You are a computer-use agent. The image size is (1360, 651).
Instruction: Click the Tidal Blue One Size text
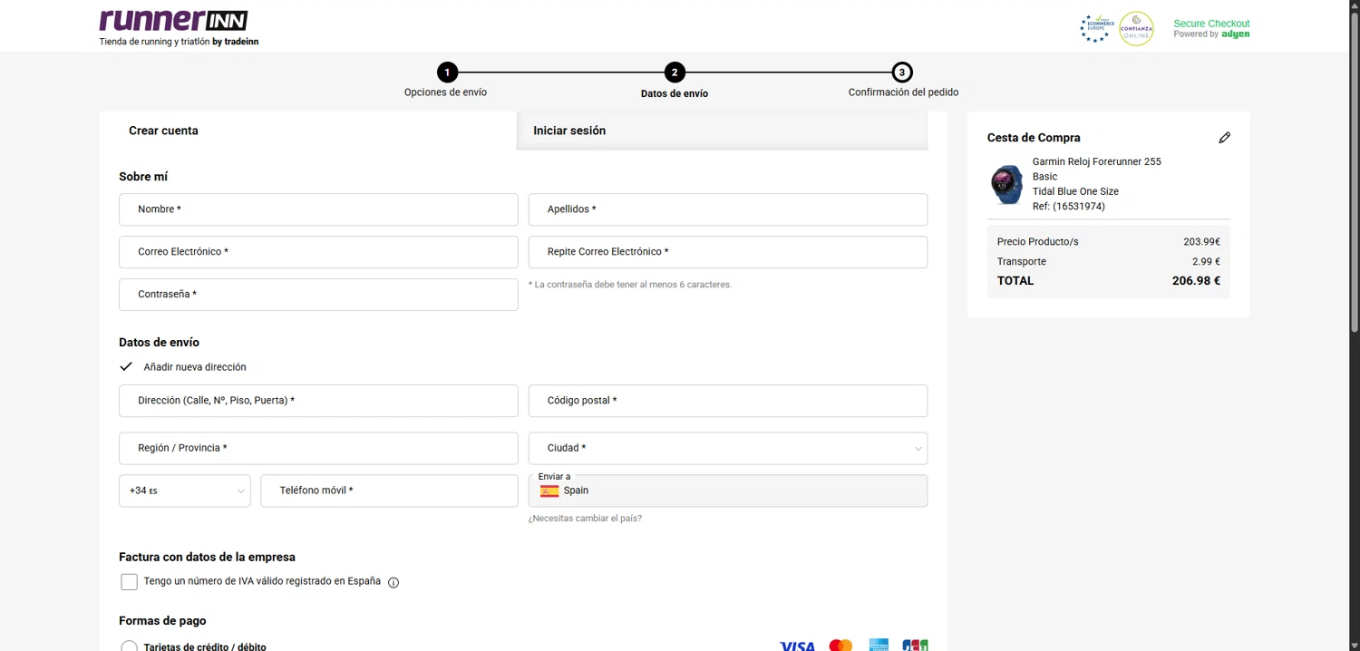pos(1075,191)
